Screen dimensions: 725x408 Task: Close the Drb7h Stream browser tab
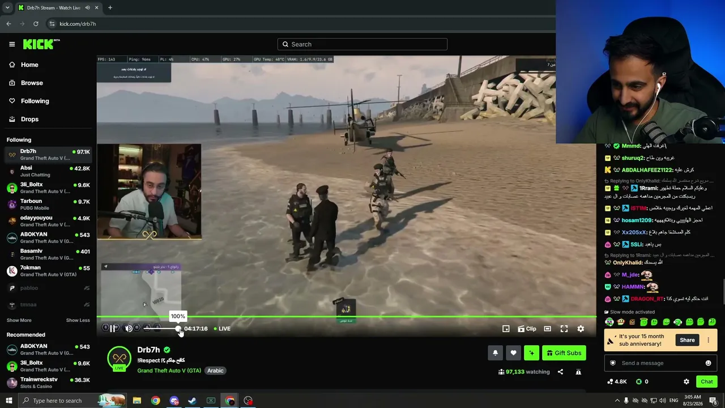[x=98, y=7]
